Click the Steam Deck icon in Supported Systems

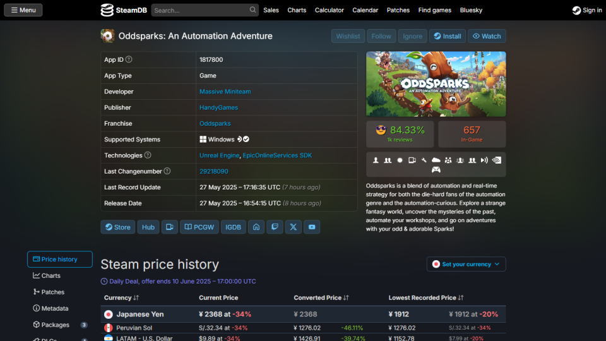coord(239,139)
